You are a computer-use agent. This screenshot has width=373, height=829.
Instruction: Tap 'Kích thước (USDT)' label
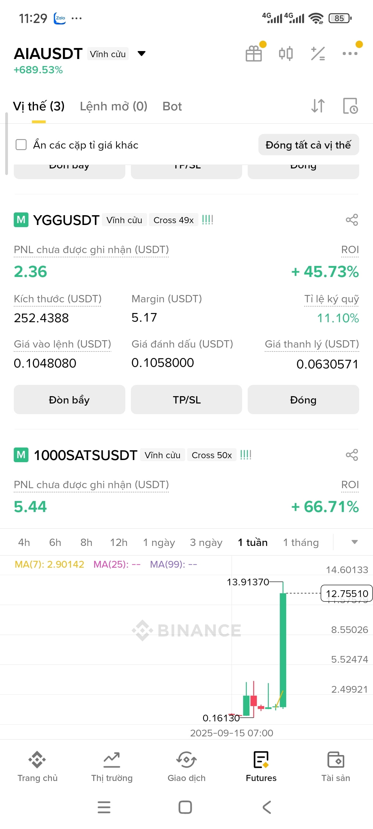coord(57,299)
